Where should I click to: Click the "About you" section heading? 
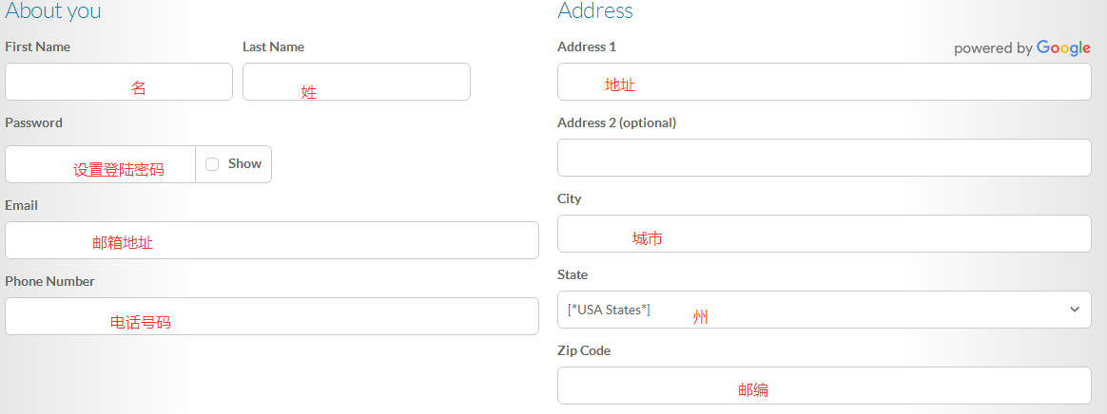[x=53, y=11]
